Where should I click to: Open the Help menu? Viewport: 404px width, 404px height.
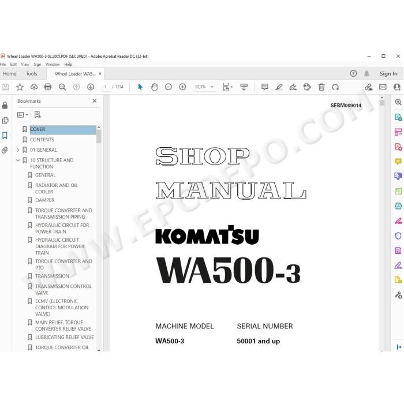coord(68,65)
